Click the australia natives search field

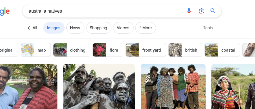pos(104,11)
